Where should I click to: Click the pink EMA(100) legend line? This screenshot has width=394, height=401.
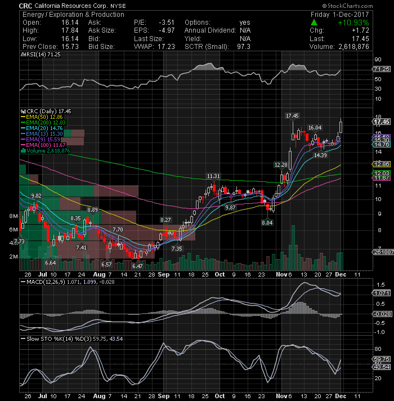click(23, 145)
